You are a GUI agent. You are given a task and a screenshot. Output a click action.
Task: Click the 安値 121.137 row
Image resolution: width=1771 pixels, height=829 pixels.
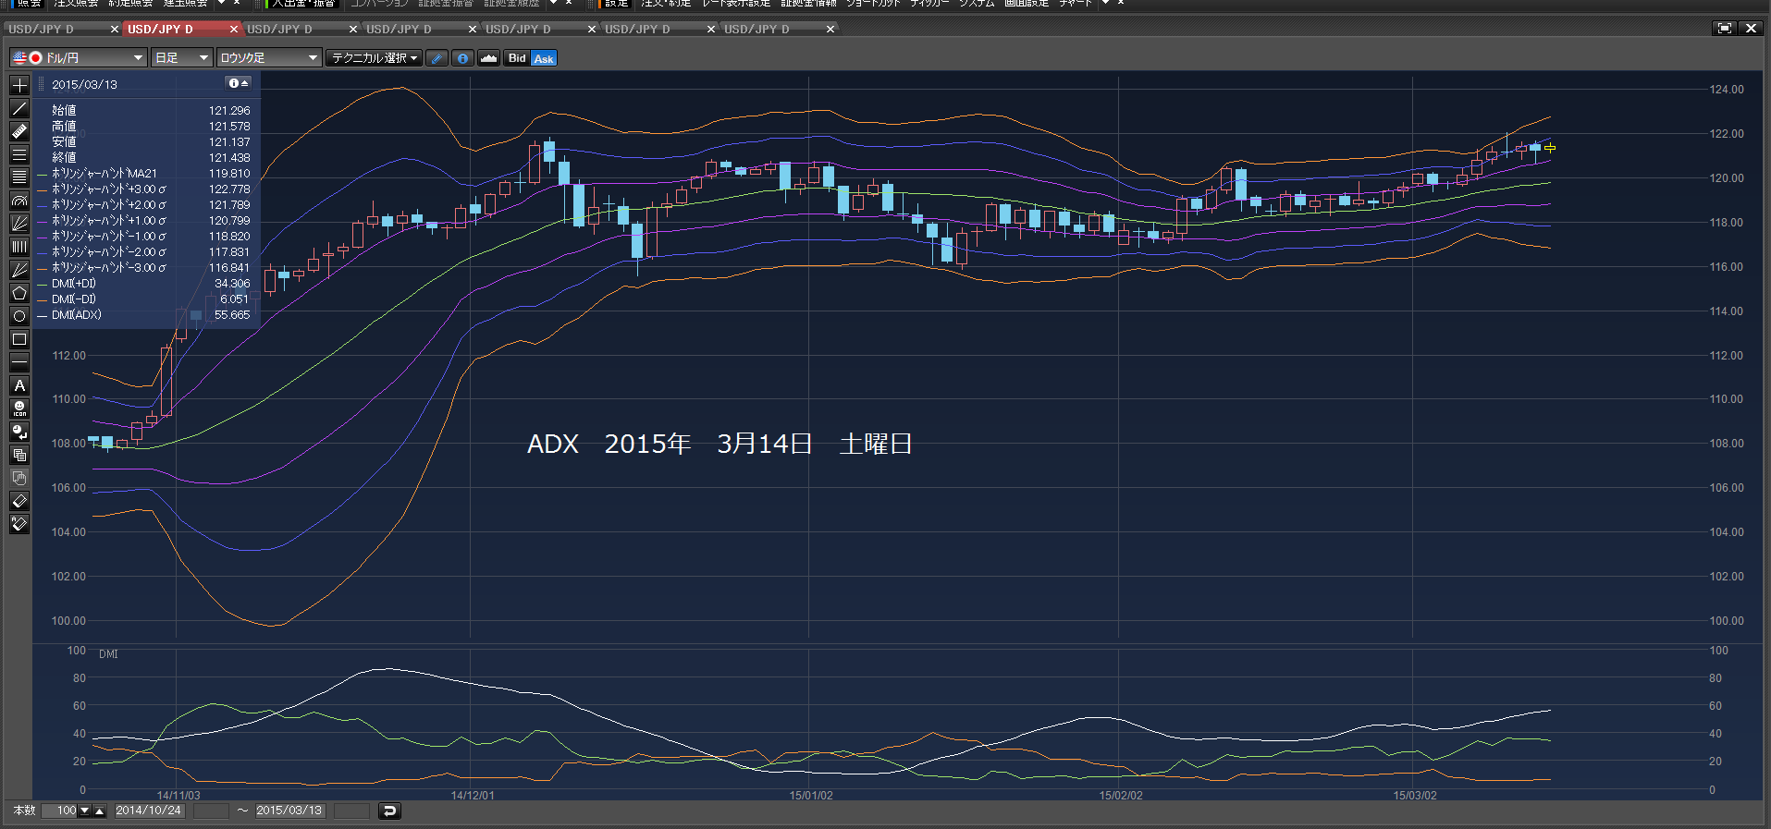[x=151, y=141]
